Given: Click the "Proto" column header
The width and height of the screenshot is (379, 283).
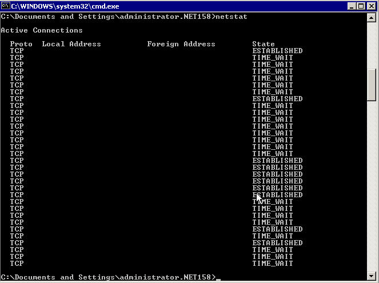Looking at the screenshot, I should click(x=21, y=44).
